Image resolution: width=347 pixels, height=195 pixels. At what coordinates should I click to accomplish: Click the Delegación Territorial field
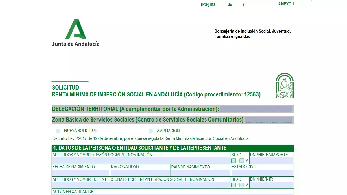pyautogui.click(x=256, y=109)
